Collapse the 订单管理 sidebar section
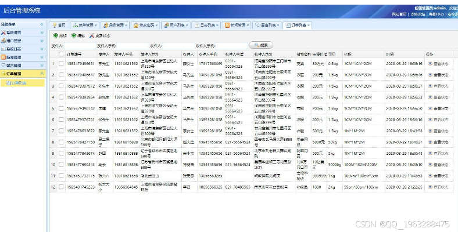 point(42,74)
